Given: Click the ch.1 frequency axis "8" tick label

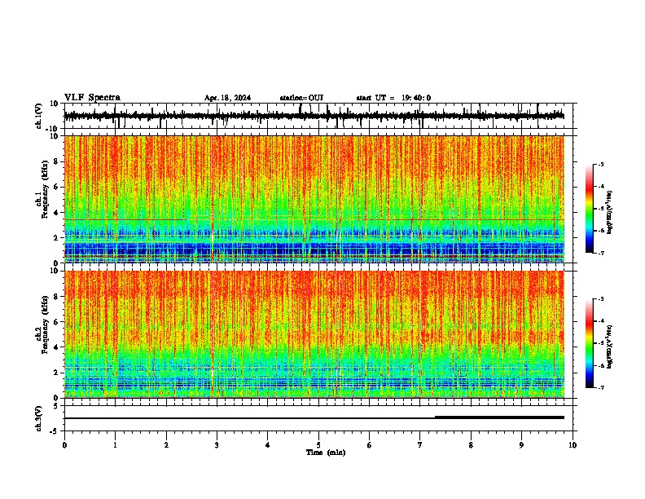Looking at the screenshot, I should point(56,161).
